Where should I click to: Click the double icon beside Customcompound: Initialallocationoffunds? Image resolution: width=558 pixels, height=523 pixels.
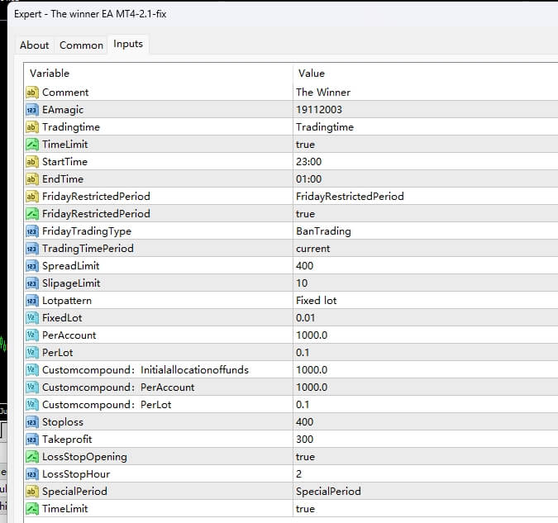[32, 370]
